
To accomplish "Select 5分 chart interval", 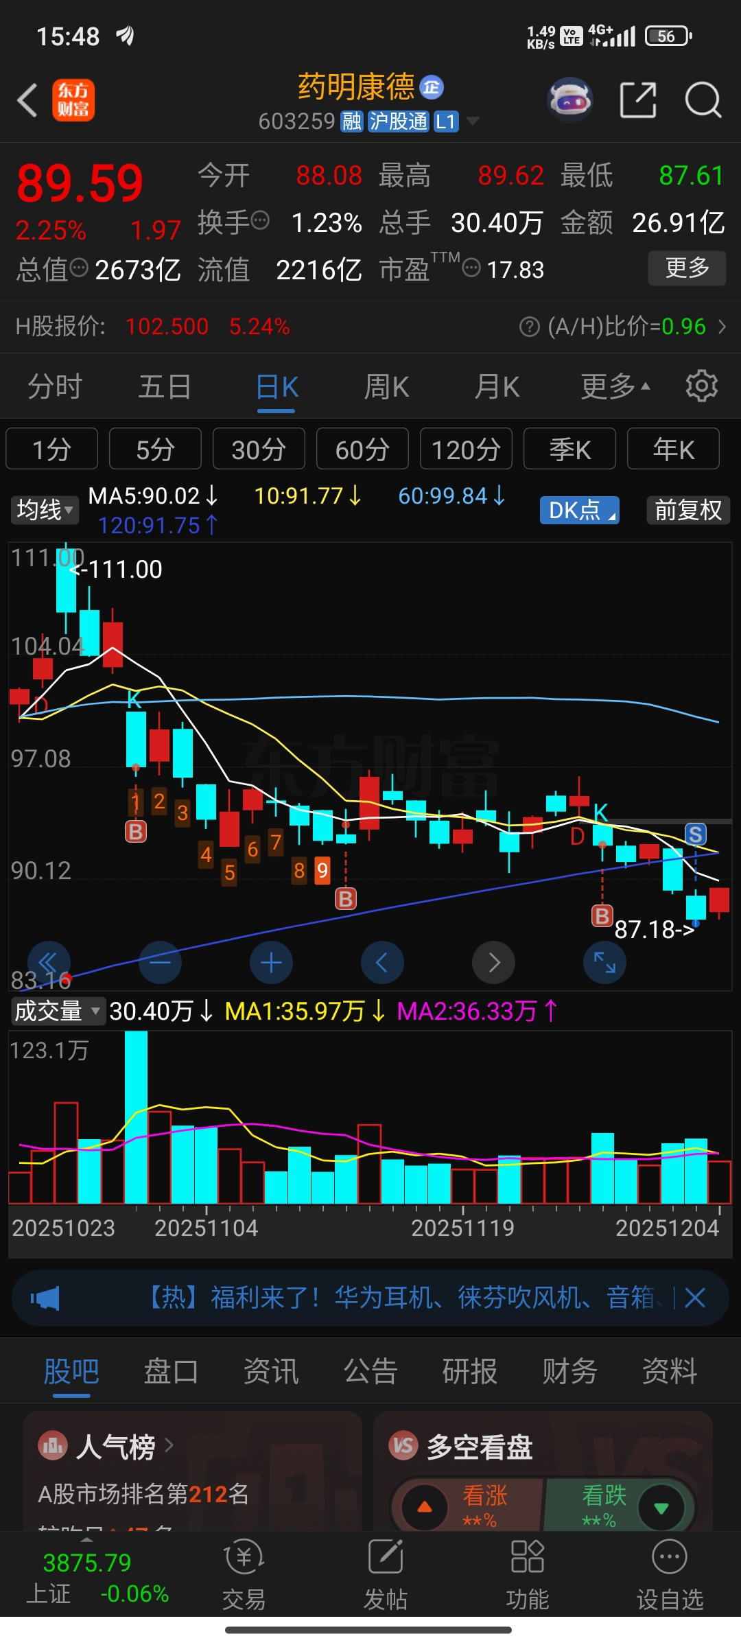I will point(155,449).
